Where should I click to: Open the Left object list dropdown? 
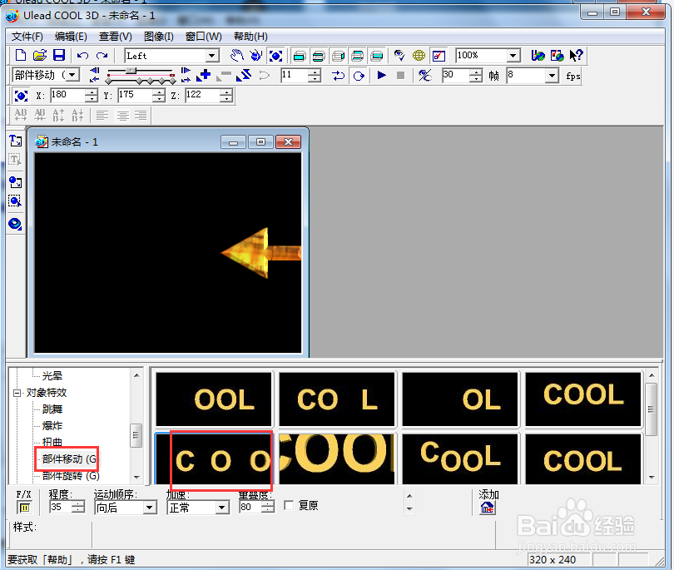(x=211, y=56)
